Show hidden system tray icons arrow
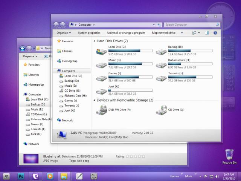 tap(200, 176)
